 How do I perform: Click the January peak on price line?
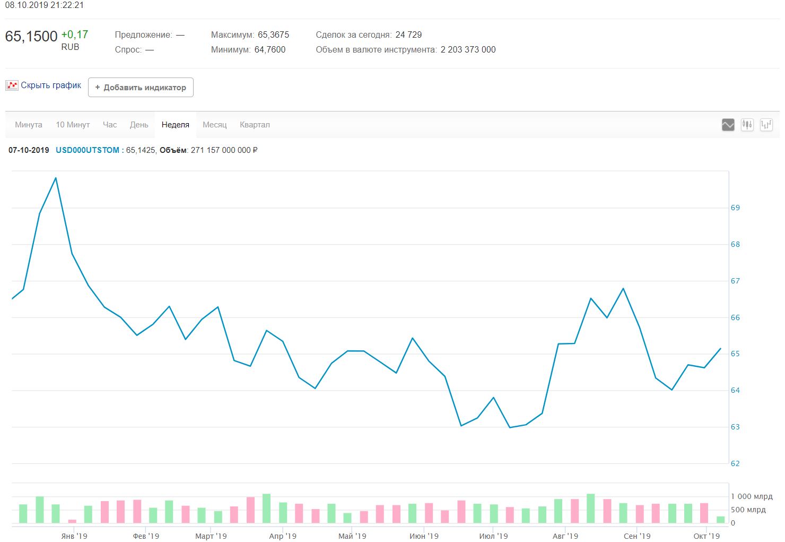[56, 178]
